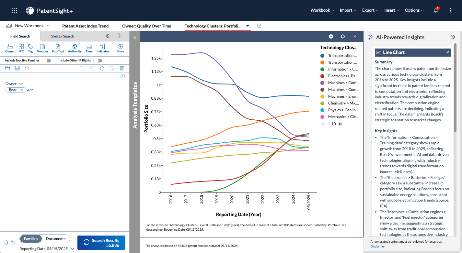Select the Field Search tab
Image resolution: width=462 pixels, height=253 pixels.
[20, 36]
